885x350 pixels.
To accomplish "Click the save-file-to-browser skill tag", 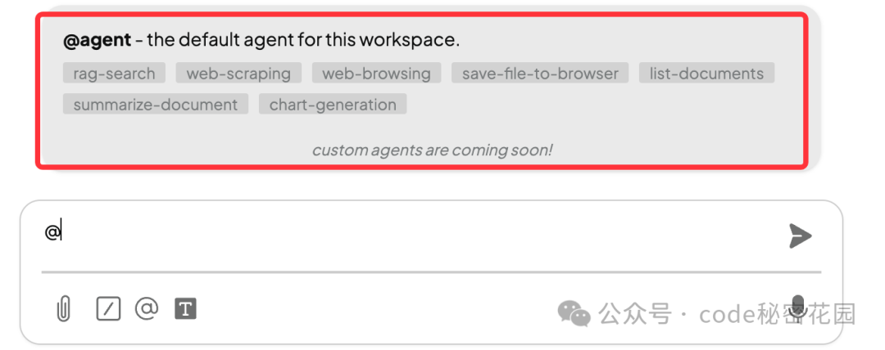I will (x=540, y=74).
